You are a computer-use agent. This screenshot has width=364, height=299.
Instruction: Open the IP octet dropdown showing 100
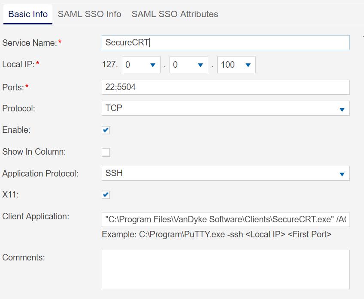point(234,65)
